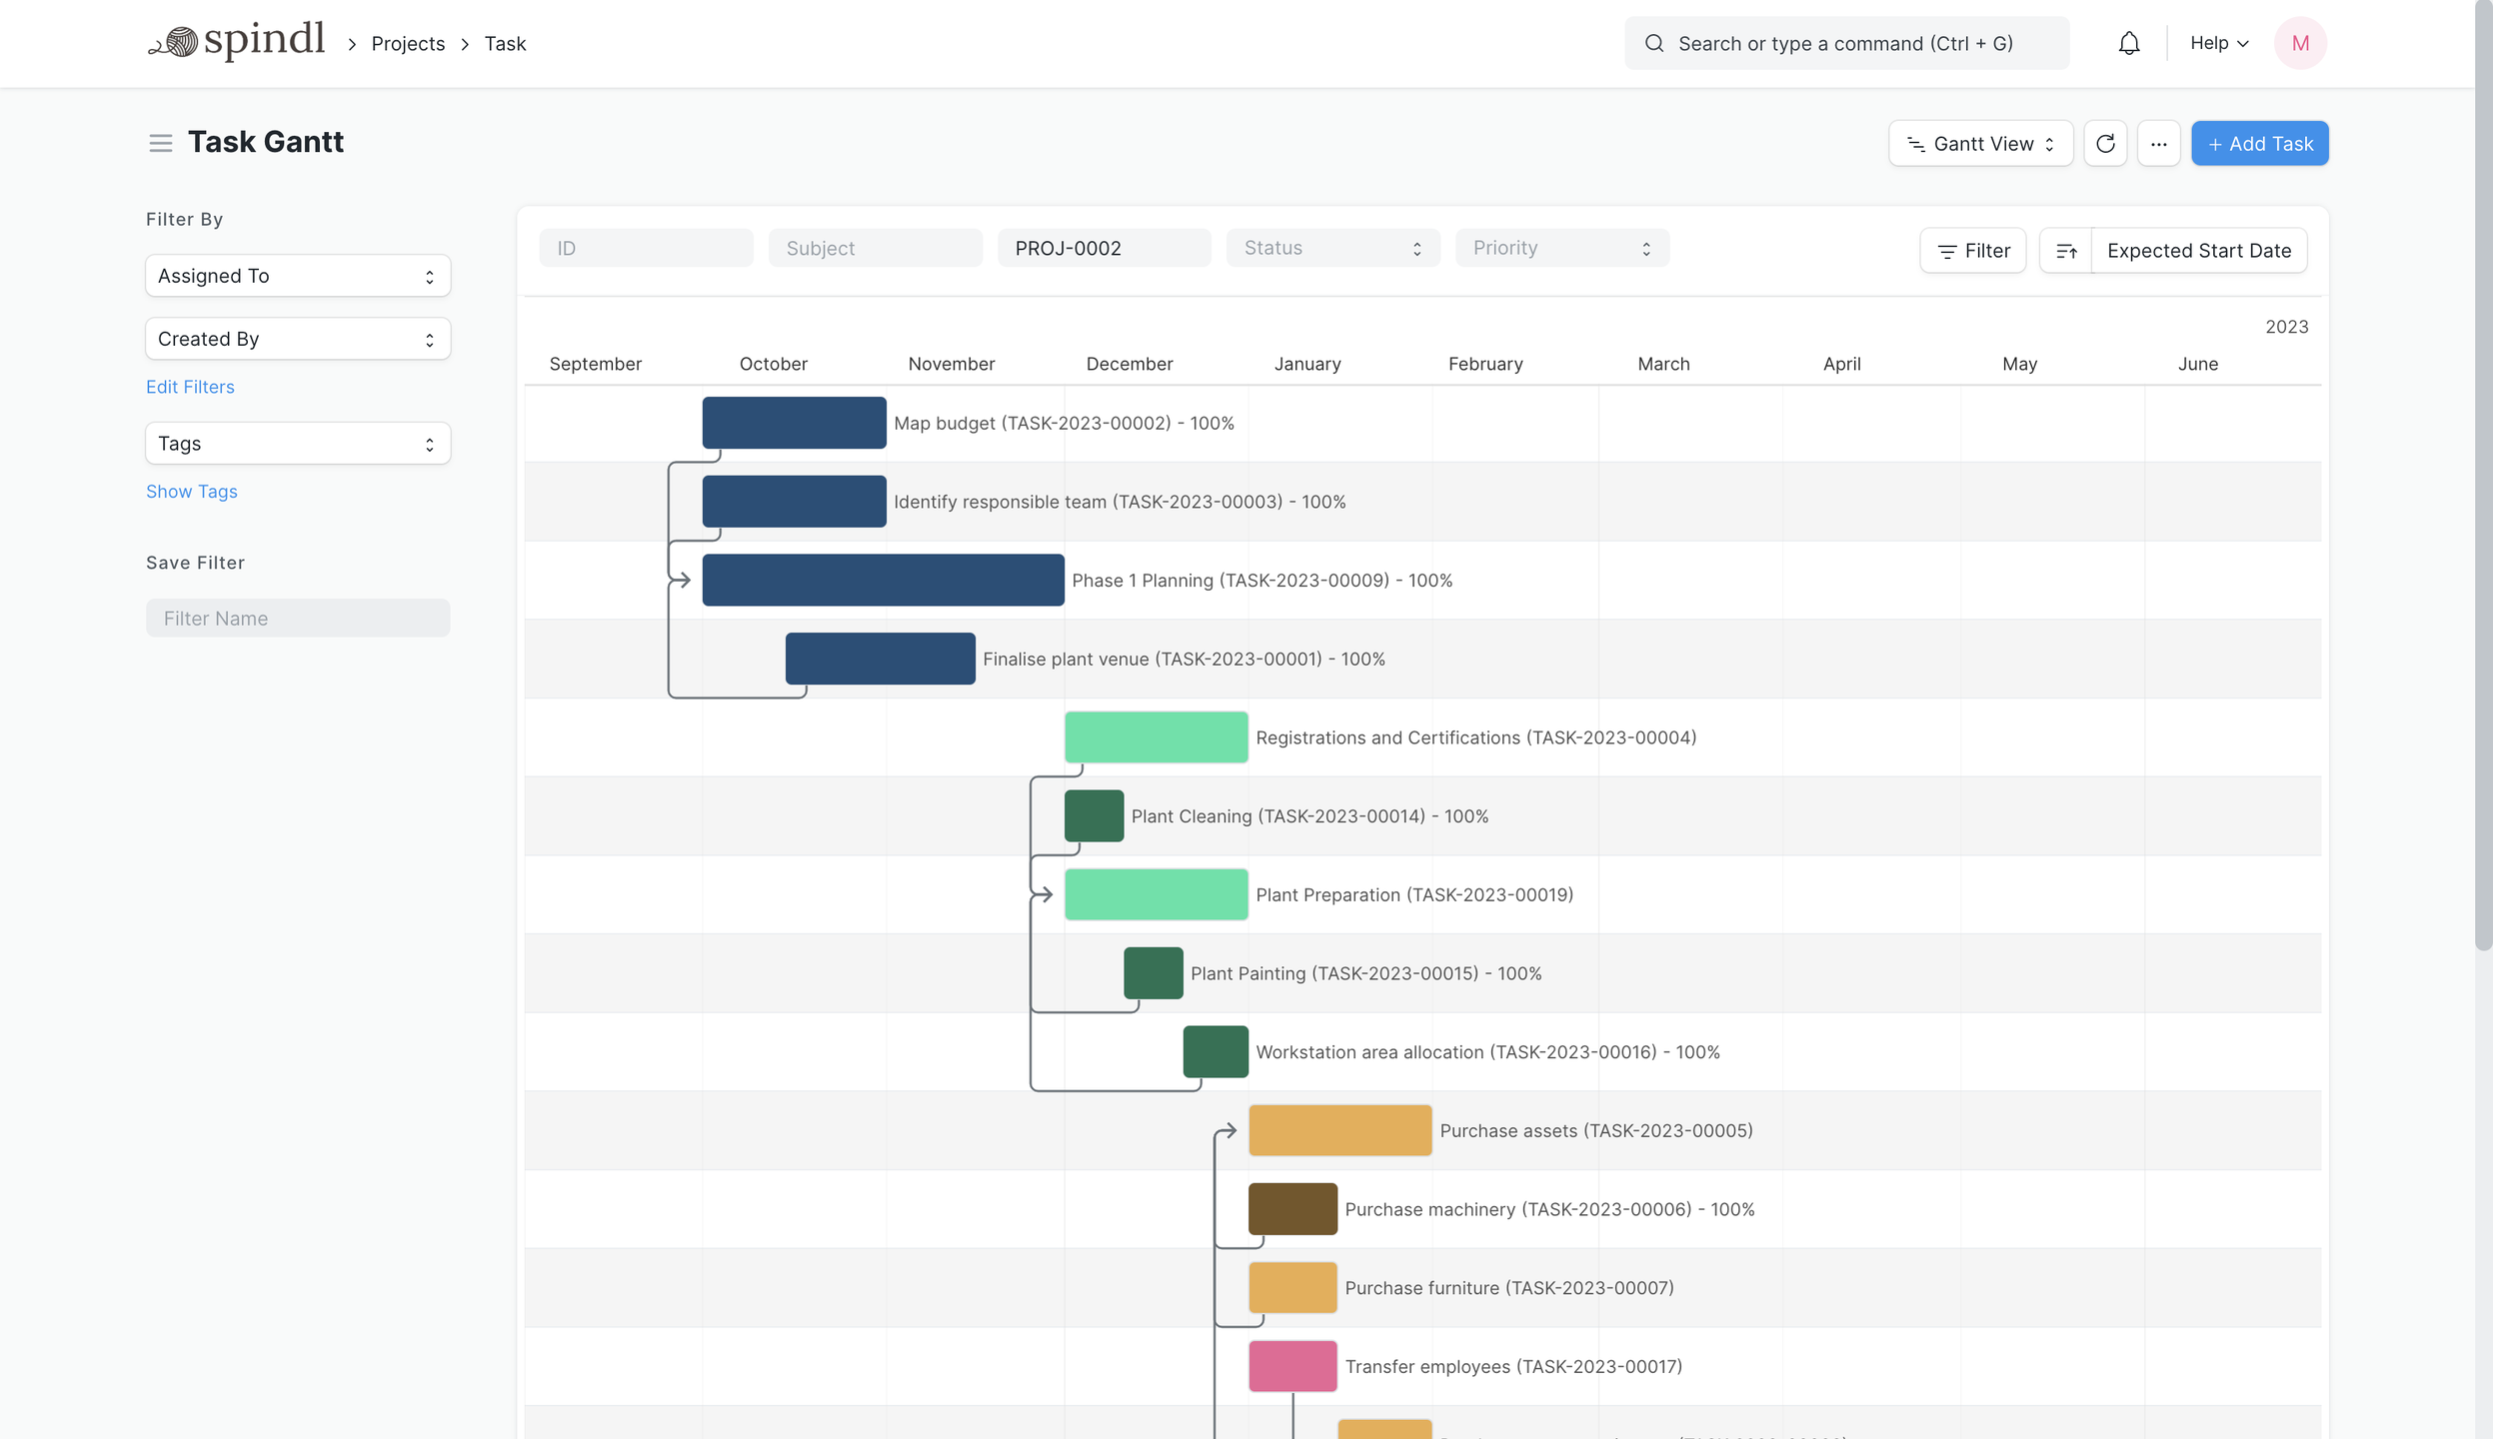Click the Filter Name input field
Viewport: 2493px width, 1439px height.
click(x=297, y=618)
